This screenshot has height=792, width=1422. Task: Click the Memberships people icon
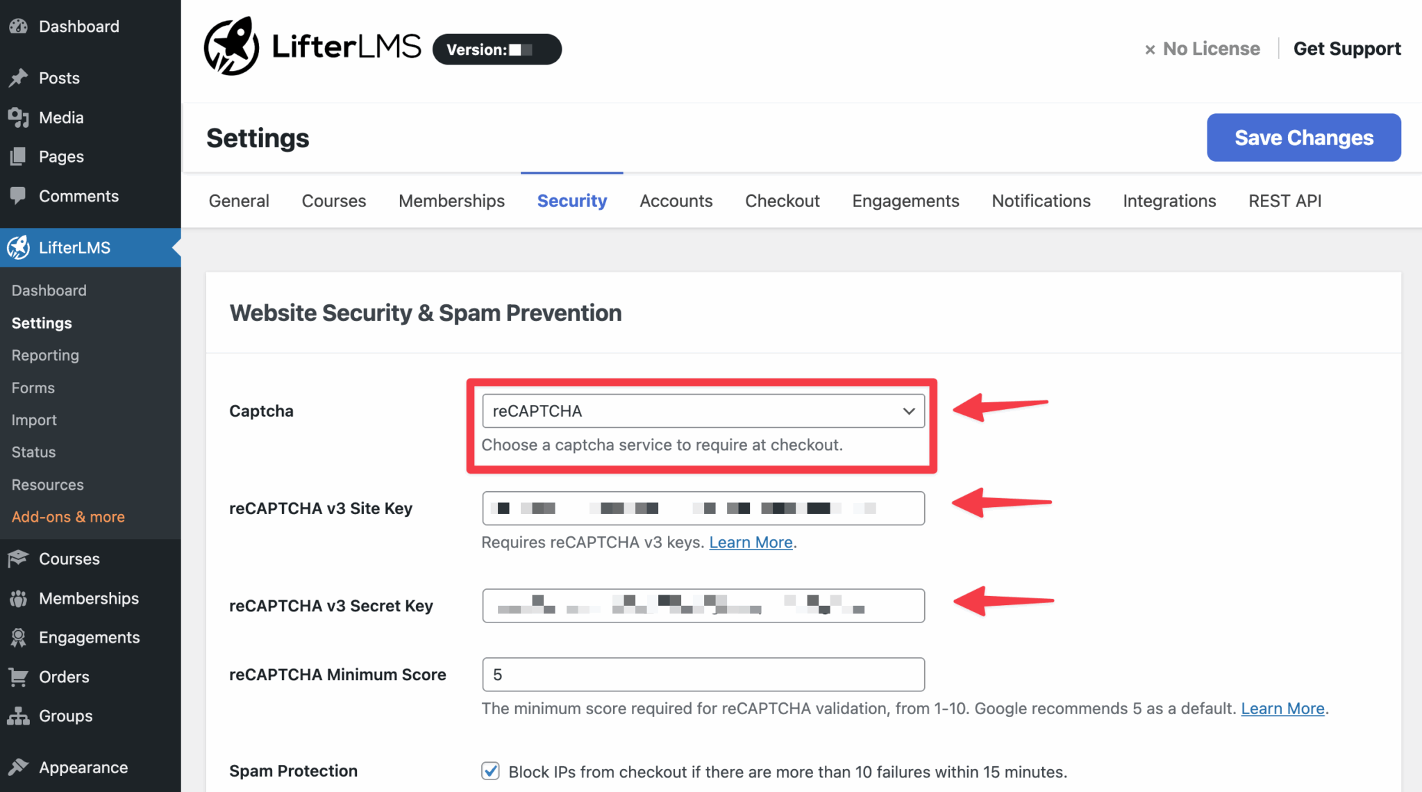[18, 598]
